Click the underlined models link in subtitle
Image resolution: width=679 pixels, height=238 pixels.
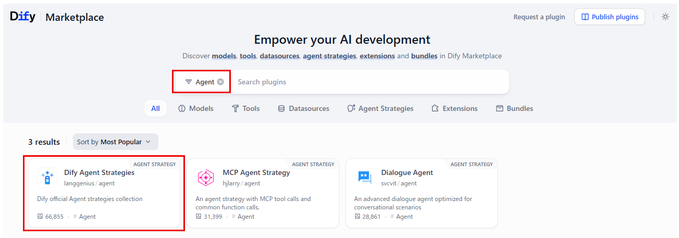tap(224, 56)
